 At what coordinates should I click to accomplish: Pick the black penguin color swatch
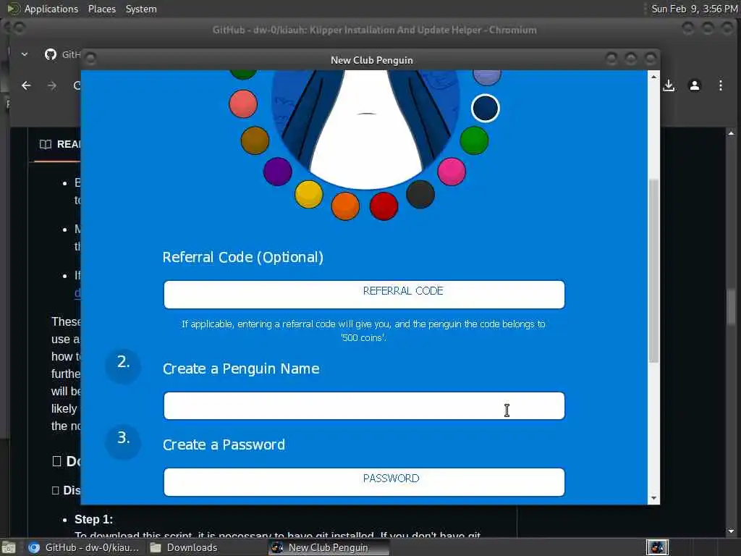[x=420, y=194]
